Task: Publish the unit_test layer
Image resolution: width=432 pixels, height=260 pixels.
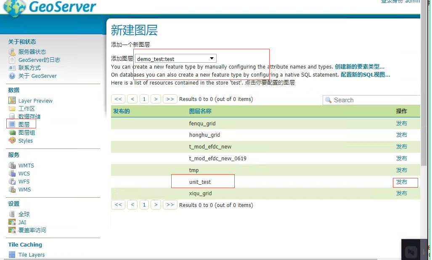Action: click(401, 182)
